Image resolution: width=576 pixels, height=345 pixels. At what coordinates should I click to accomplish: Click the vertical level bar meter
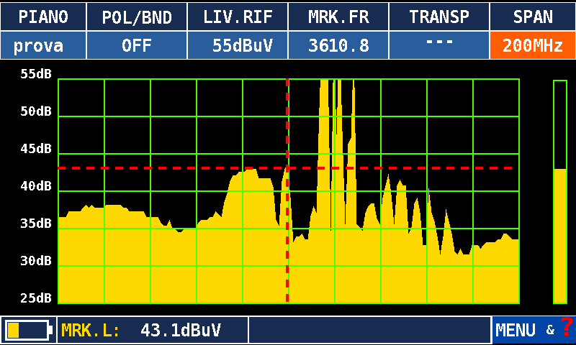[x=560, y=192]
